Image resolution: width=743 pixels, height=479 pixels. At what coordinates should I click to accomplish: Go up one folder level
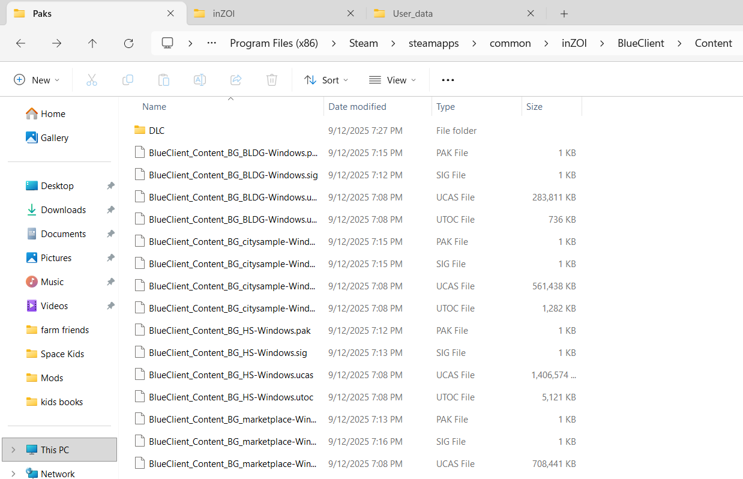(x=92, y=43)
